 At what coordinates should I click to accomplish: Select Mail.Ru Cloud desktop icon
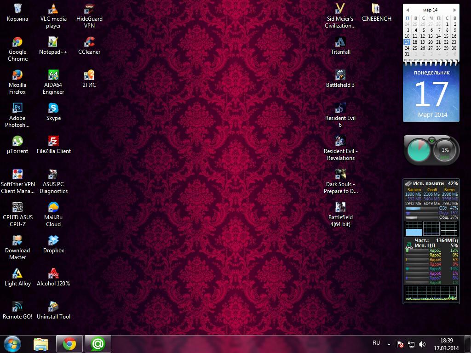[53, 214]
